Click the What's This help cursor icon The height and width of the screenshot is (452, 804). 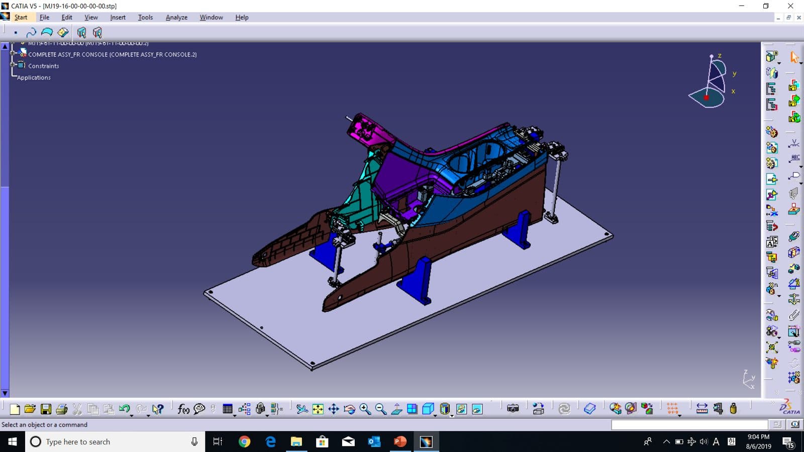click(158, 409)
